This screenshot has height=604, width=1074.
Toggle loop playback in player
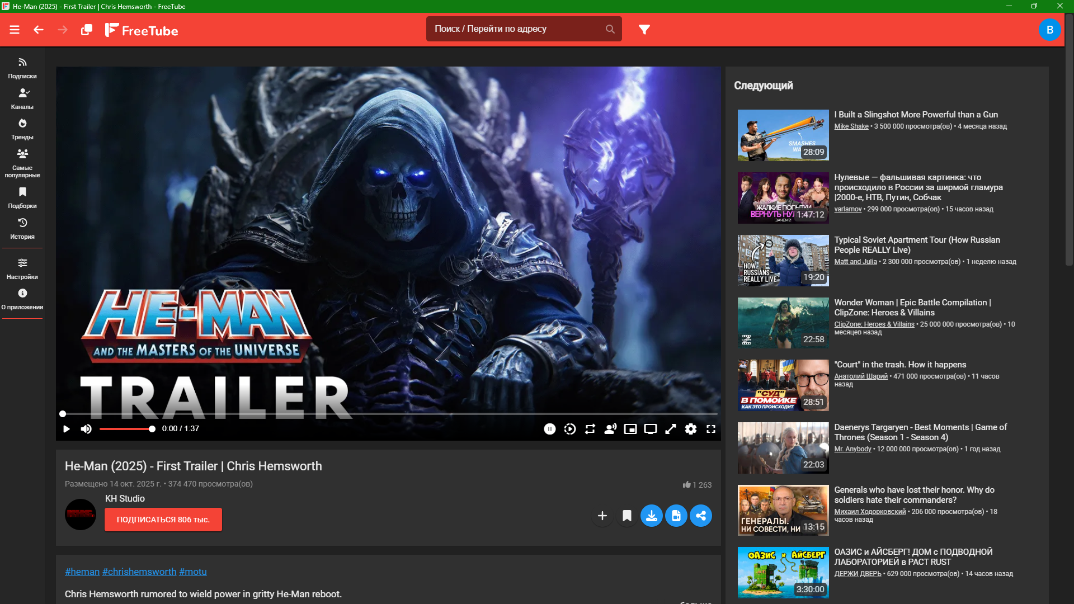pos(590,429)
